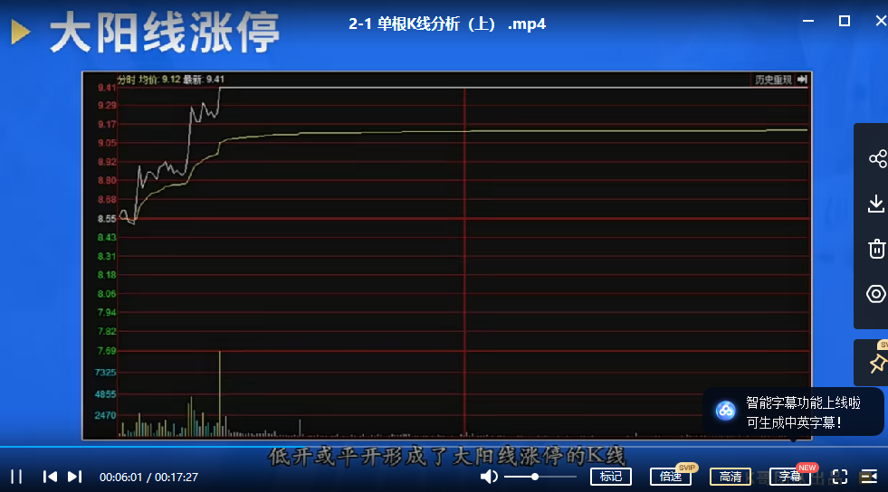Screen dimensions: 888x492
Task: Close the player window
Action: tap(881, 21)
